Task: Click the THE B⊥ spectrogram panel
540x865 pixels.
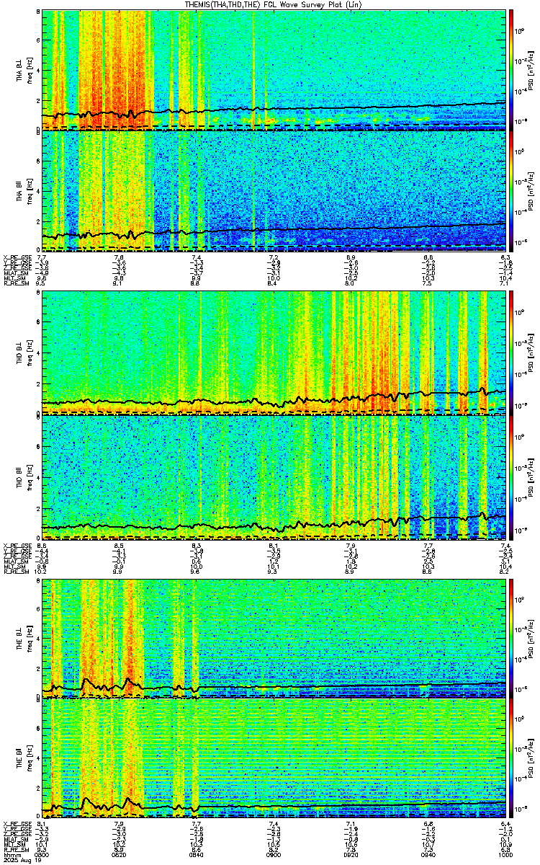Action: (274, 638)
